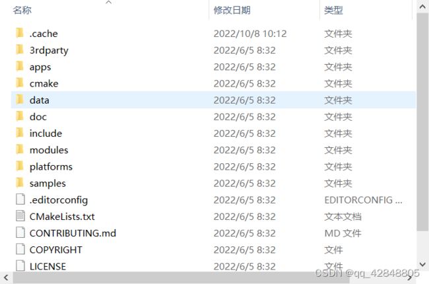Select the platforms folder name
Viewport: 429px width, 284px height.
(x=51, y=167)
